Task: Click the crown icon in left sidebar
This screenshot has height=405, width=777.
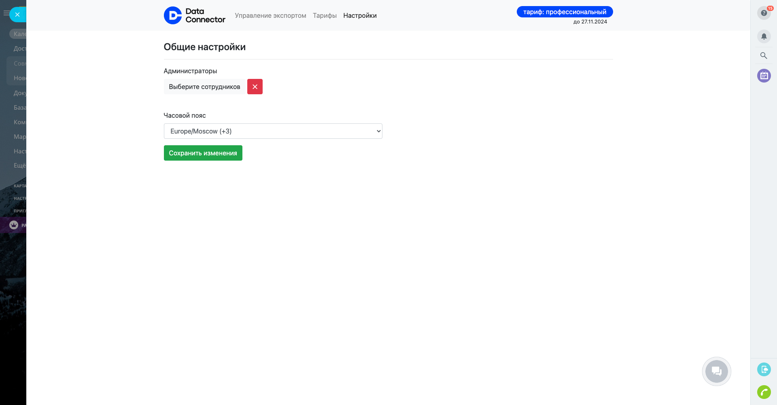Action: click(14, 225)
